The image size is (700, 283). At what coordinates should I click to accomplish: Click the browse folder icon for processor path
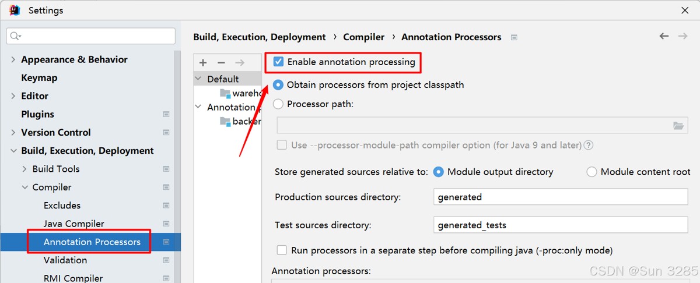coord(678,126)
